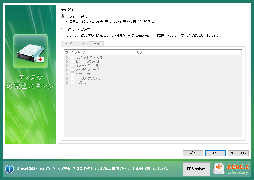Expand the その他 tree item
Image resolution: width=254 pixels, height=180 pixels.
67,82
